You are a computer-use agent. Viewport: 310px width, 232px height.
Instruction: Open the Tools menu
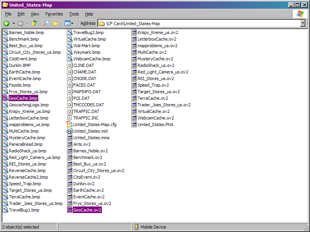click(x=74, y=14)
